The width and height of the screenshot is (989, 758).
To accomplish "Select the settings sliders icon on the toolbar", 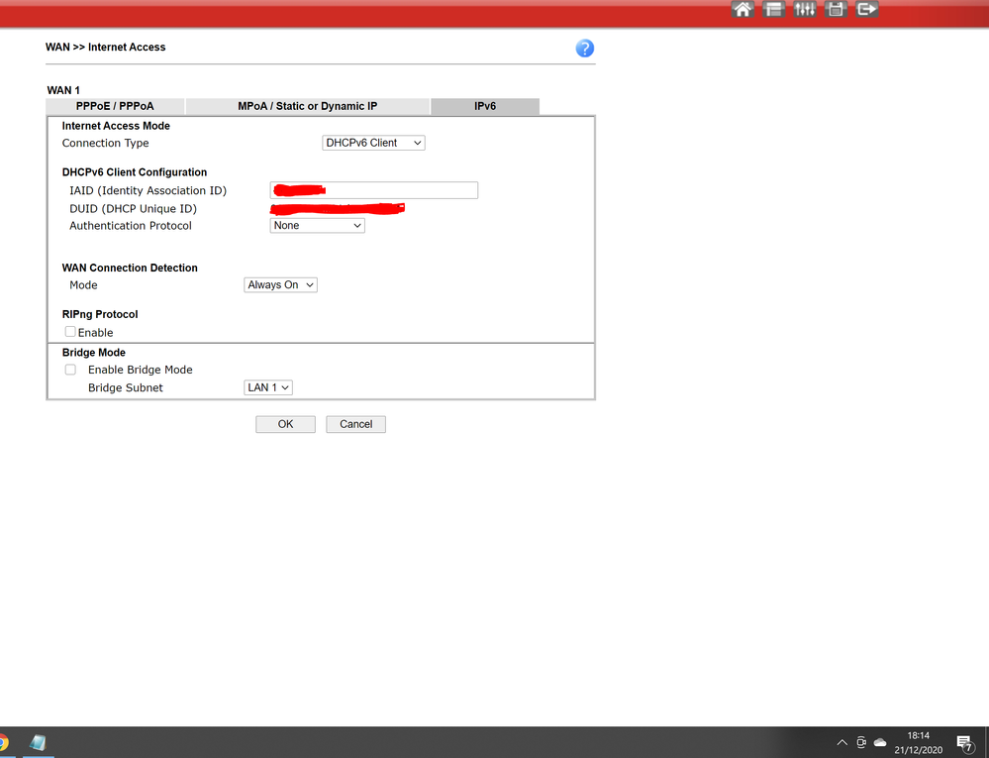I will click(x=805, y=9).
